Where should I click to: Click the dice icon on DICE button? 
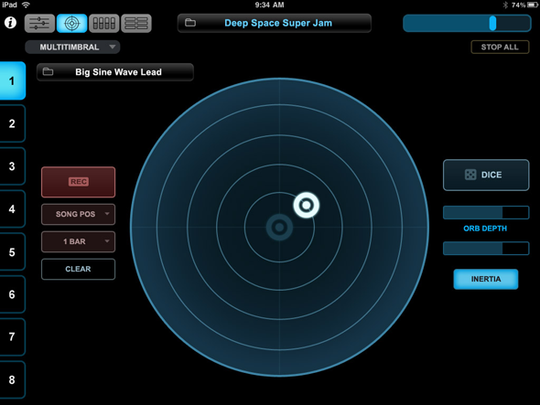pos(470,175)
